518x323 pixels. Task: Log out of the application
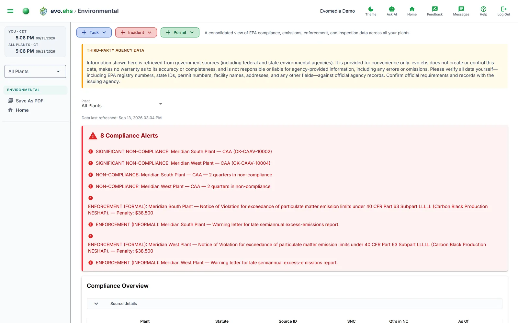pos(504,11)
